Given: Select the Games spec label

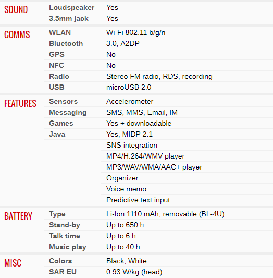Looking at the screenshot, I should coord(61,124).
